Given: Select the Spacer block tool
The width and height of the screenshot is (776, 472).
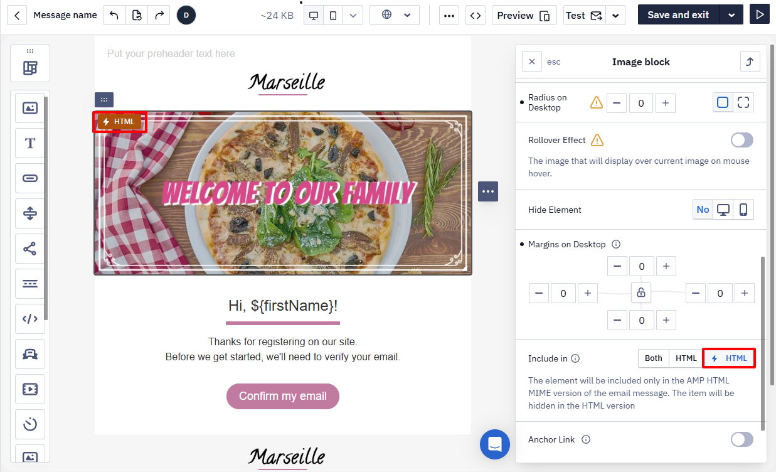Looking at the screenshot, I should (29, 213).
